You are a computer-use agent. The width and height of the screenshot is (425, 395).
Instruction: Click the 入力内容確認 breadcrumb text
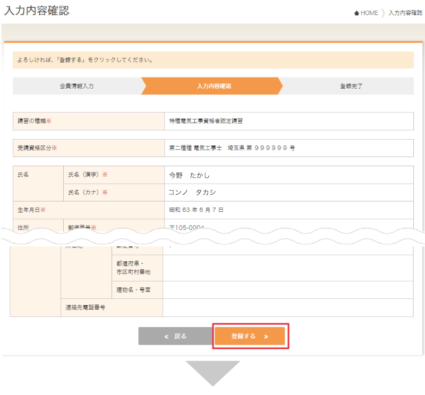click(405, 13)
